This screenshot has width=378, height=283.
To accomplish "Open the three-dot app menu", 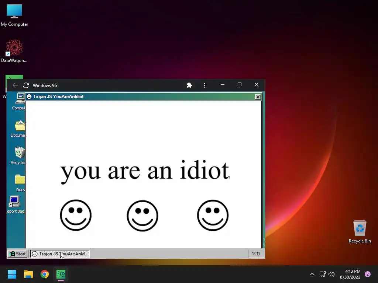I will (204, 85).
